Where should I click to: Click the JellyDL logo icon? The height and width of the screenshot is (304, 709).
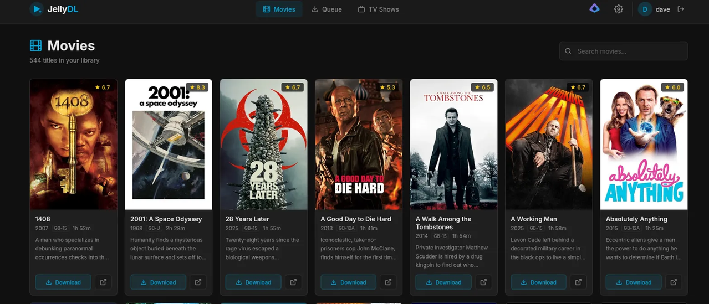[x=36, y=9]
